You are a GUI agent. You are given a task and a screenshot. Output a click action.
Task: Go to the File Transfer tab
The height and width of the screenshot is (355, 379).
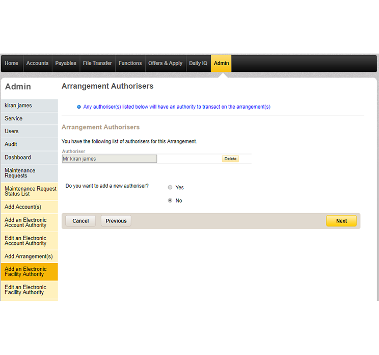pyautogui.click(x=97, y=63)
